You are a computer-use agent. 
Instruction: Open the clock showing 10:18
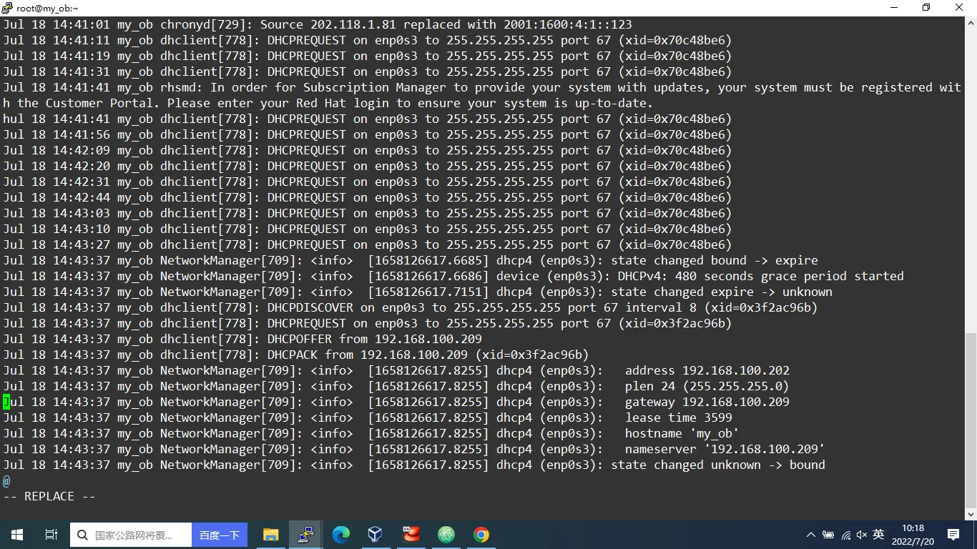click(913, 528)
